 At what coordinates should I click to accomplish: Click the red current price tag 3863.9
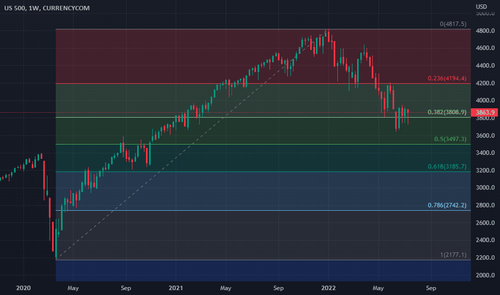[485, 112]
